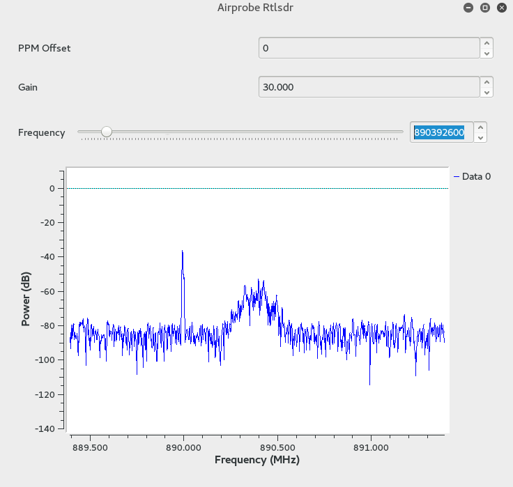Click the Airprobe Rtlsdr title bar text
This screenshot has height=487, width=513.
(x=255, y=8)
